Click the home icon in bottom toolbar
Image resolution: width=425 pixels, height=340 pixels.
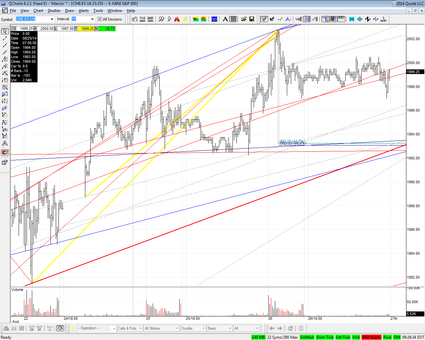coord(290,328)
